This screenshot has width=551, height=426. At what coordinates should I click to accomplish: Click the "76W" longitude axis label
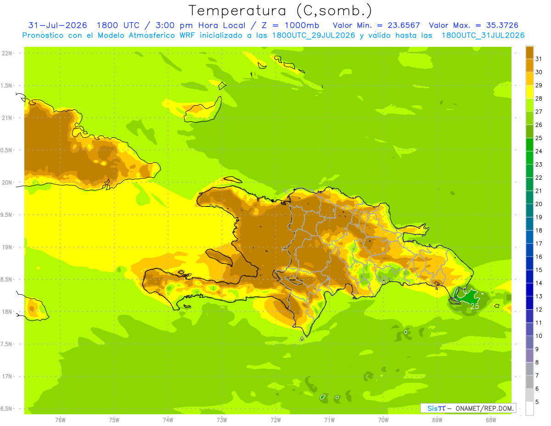pyautogui.click(x=60, y=420)
